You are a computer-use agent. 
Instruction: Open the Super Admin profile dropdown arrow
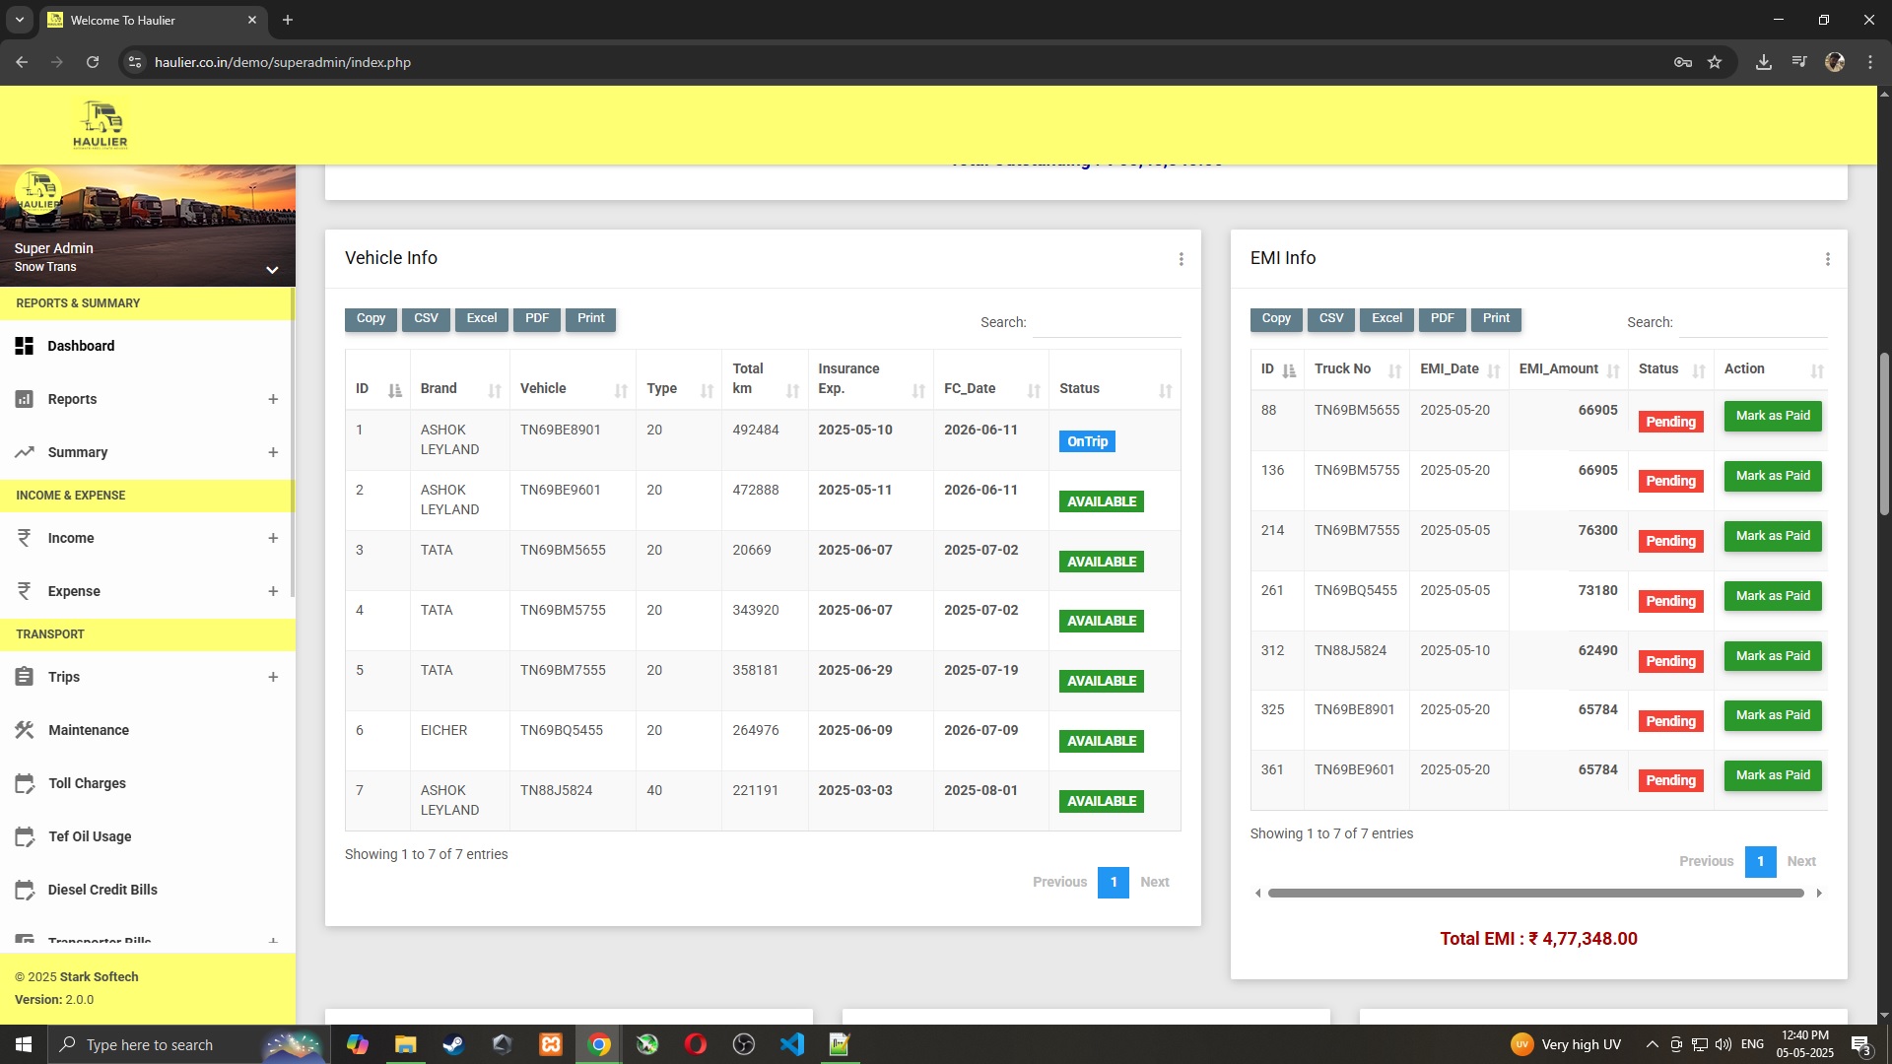(x=272, y=269)
